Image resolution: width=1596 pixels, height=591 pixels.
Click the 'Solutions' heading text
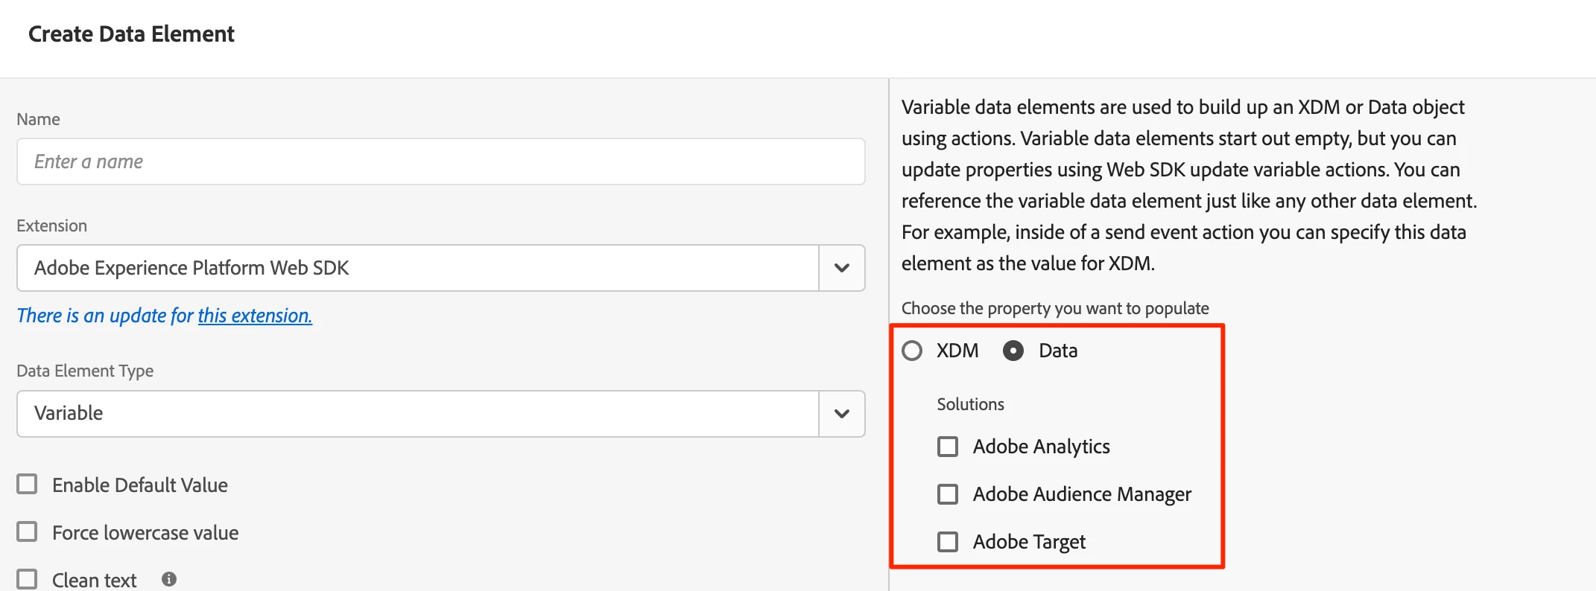(x=971, y=404)
